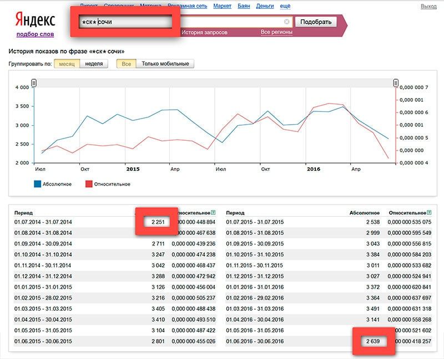Show data for Все devices

(x=127, y=64)
